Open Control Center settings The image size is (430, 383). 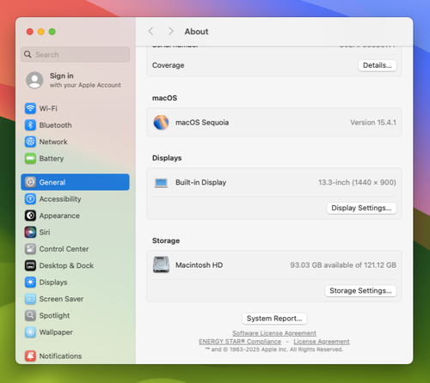point(75,249)
